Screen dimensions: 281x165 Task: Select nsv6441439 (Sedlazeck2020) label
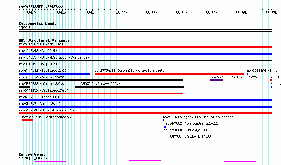click(x=44, y=90)
